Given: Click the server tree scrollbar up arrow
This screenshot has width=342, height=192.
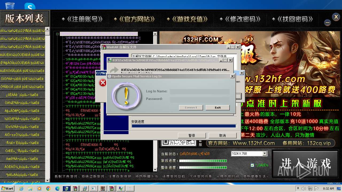Looking at the screenshot, I should [155, 34].
